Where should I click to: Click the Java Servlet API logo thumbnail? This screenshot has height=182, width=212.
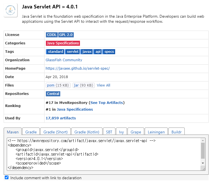coord(10,10)
